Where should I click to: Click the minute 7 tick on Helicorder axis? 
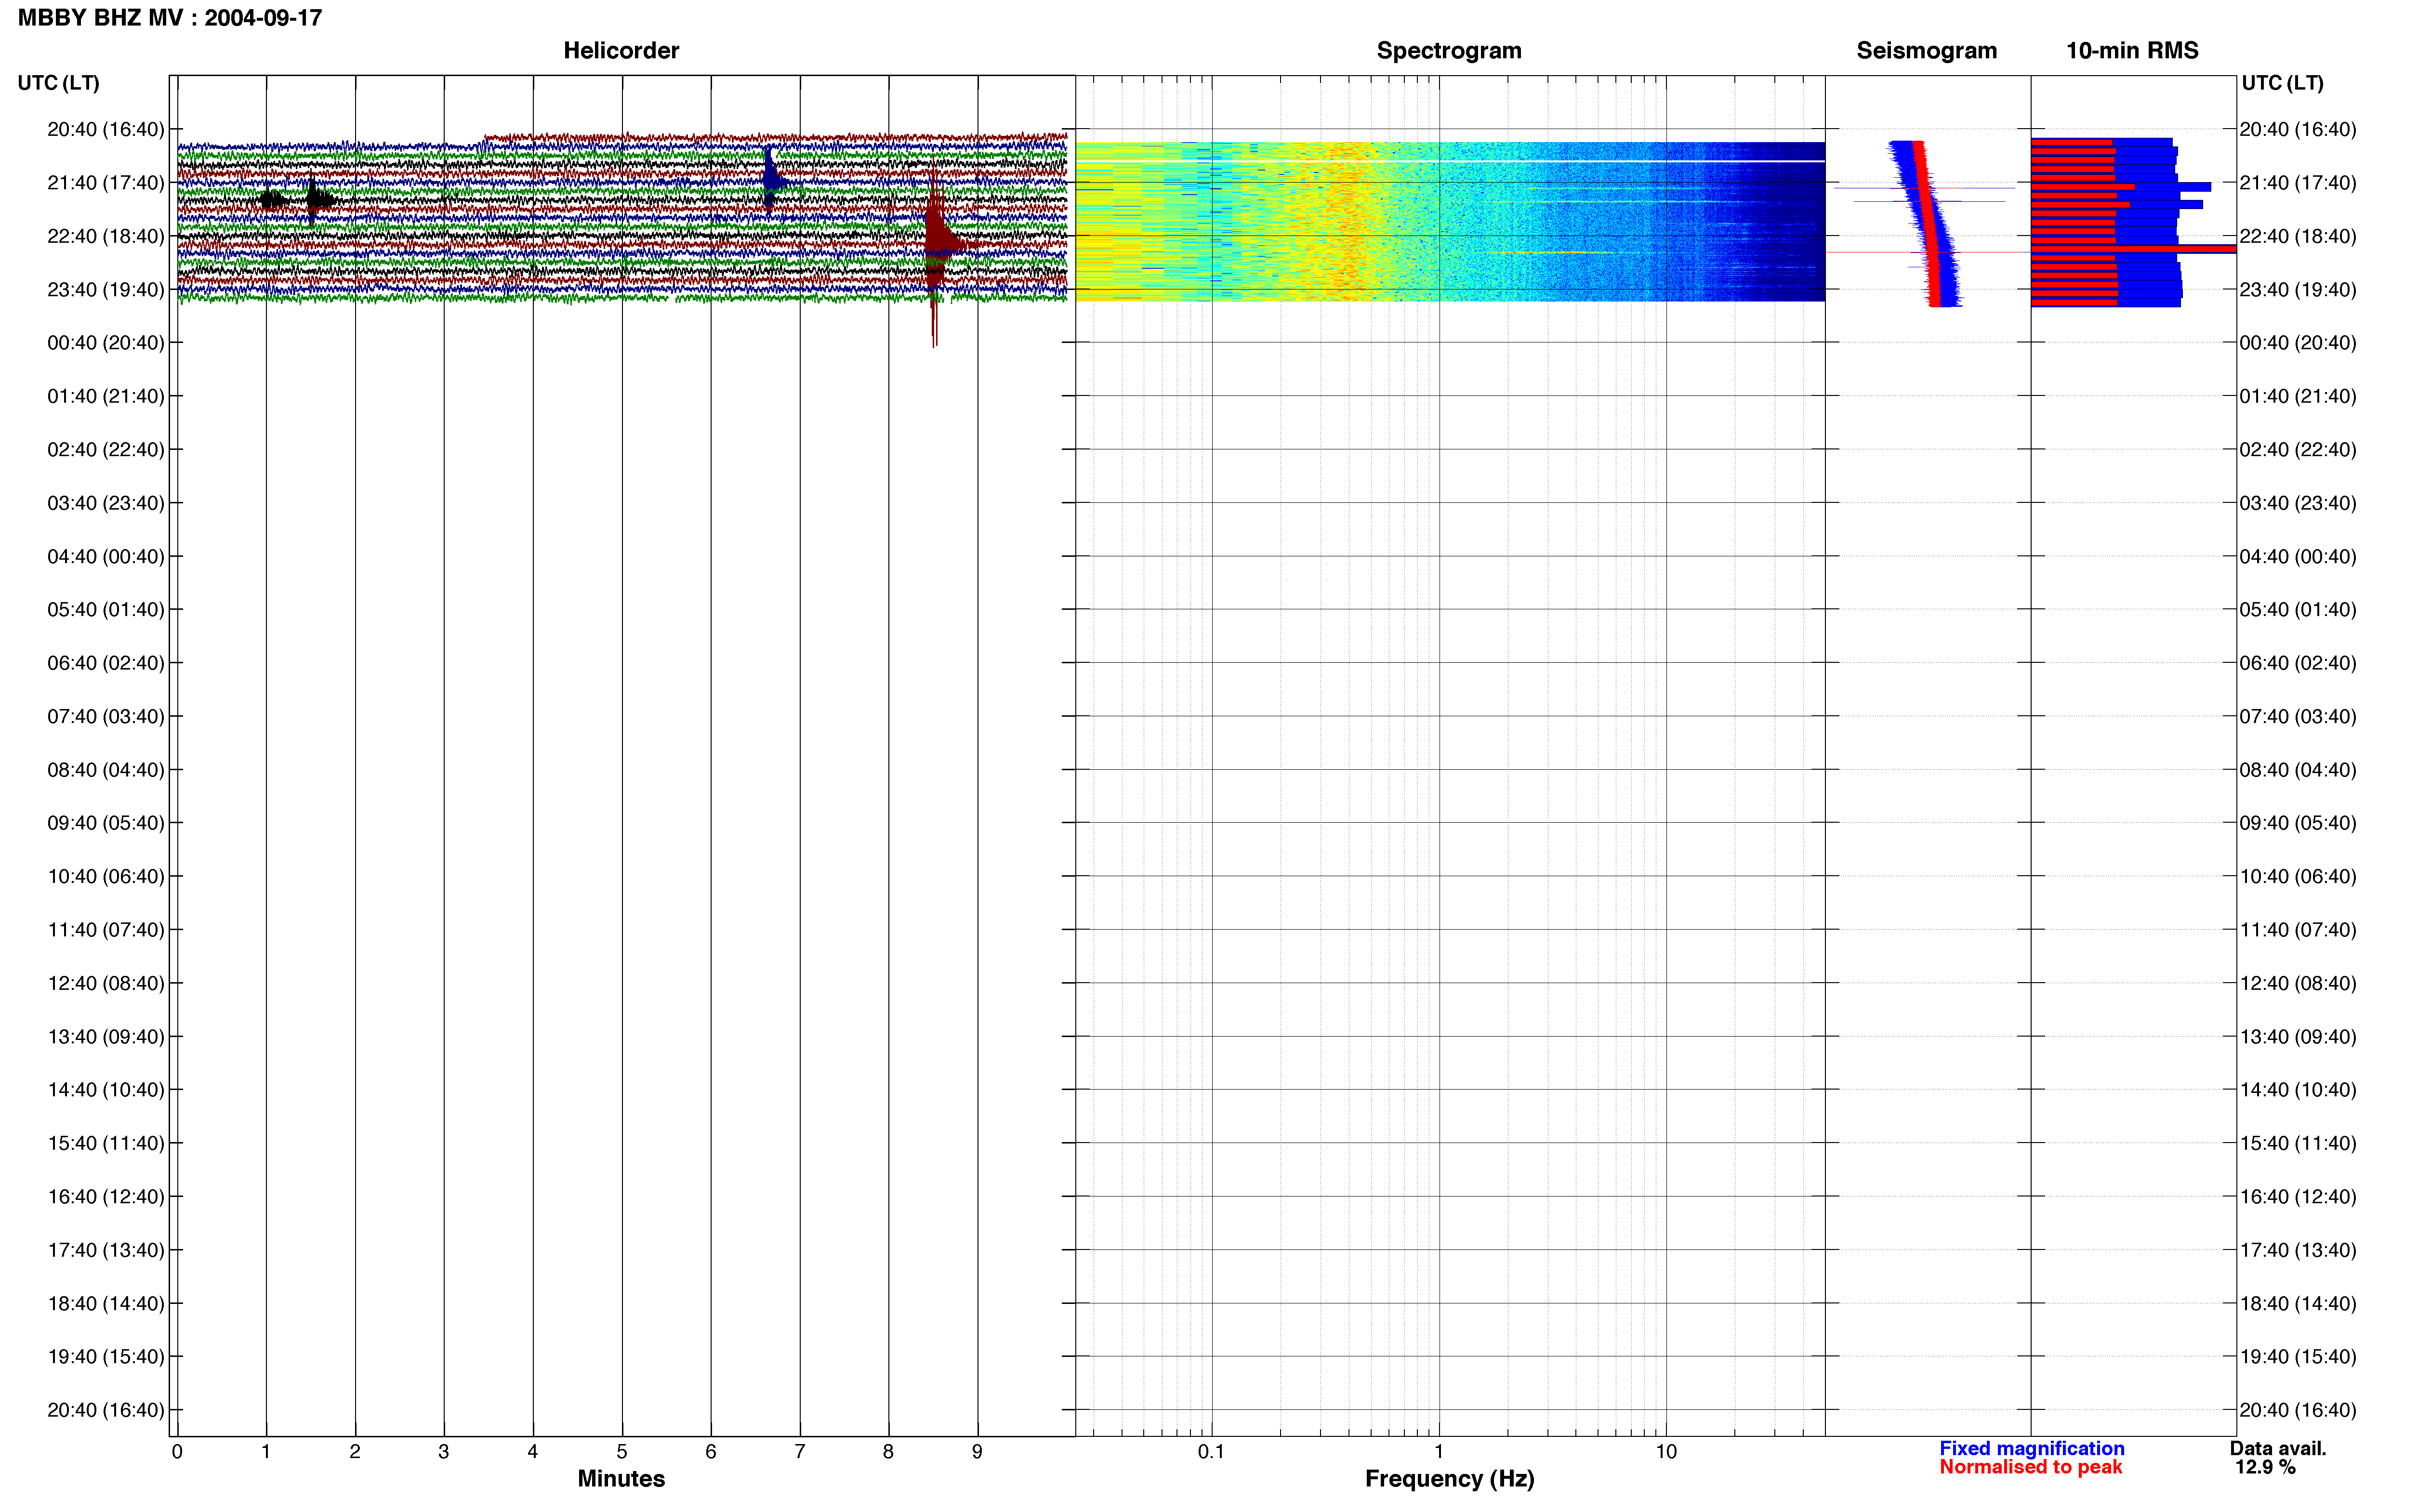[800, 1451]
